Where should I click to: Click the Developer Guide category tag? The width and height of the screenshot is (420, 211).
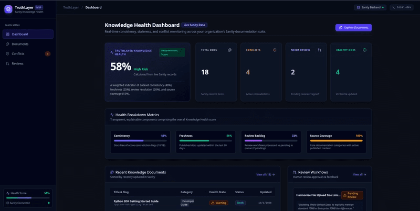tap(188, 203)
